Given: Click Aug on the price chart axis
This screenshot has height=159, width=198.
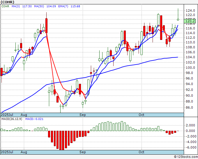Looking at the screenshot, I should tap(24, 115).
